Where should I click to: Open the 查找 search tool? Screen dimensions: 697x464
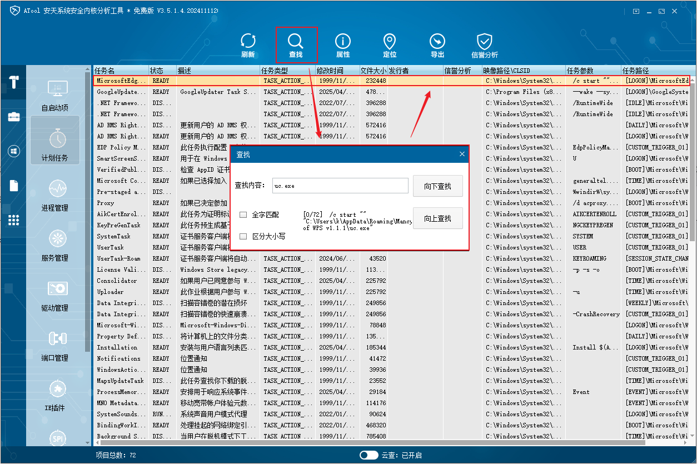pyautogui.click(x=296, y=46)
